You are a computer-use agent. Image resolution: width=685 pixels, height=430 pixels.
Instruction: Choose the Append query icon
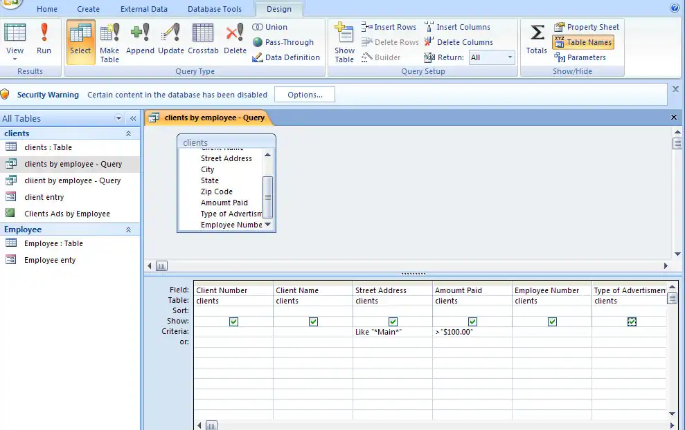(140, 39)
